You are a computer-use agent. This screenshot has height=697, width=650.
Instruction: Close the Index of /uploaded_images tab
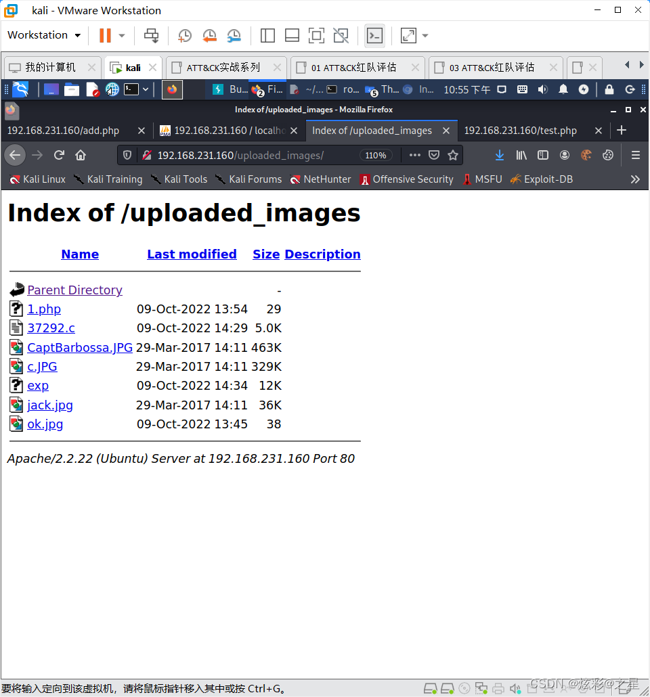point(446,131)
